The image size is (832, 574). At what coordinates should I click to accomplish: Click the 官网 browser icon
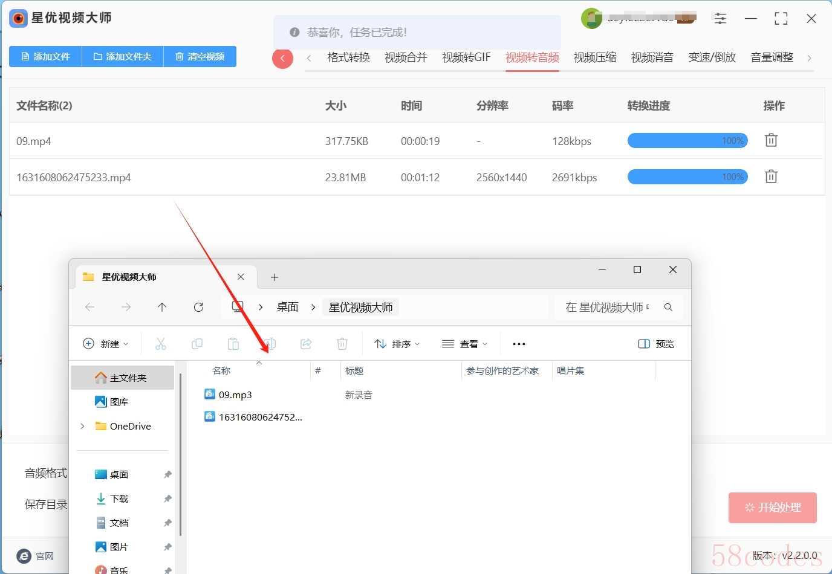[x=24, y=556]
